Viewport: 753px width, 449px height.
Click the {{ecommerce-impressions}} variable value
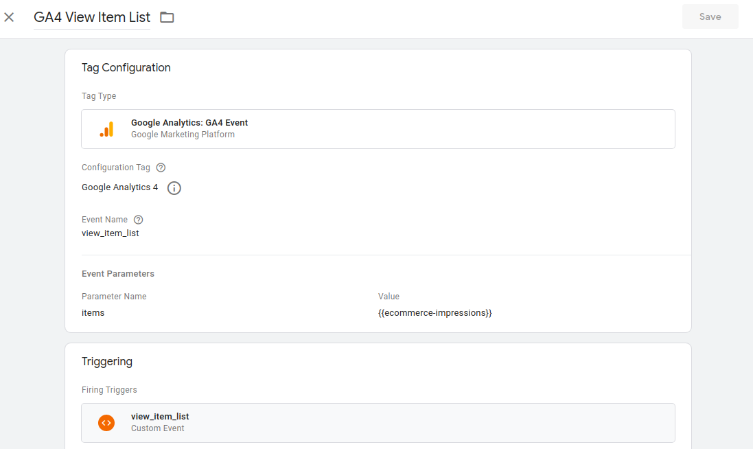435,313
